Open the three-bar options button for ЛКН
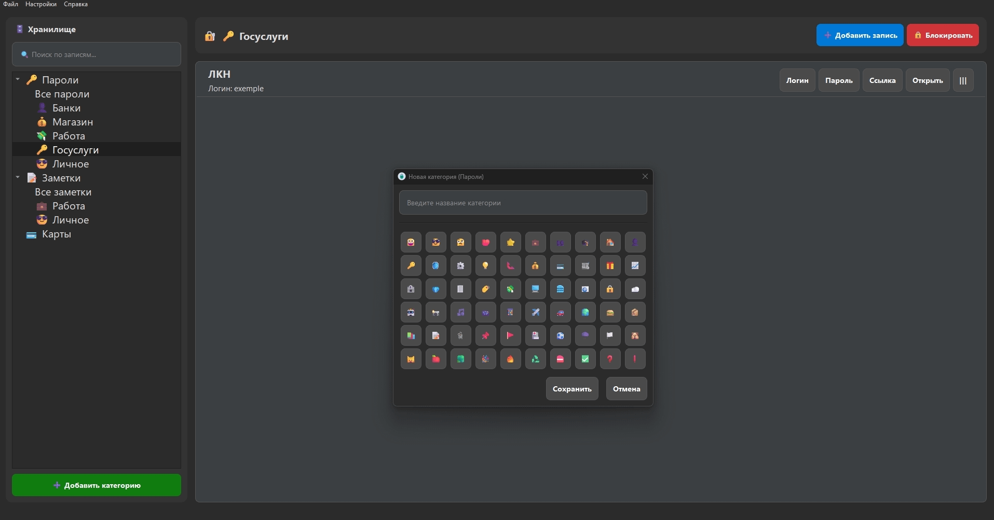994x520 pixels. click(963, 80)
